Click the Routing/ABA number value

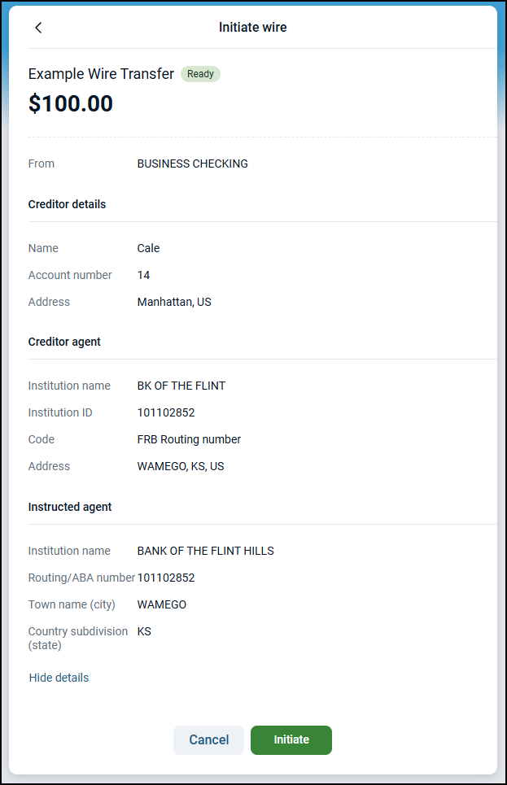tap(166, 578)
